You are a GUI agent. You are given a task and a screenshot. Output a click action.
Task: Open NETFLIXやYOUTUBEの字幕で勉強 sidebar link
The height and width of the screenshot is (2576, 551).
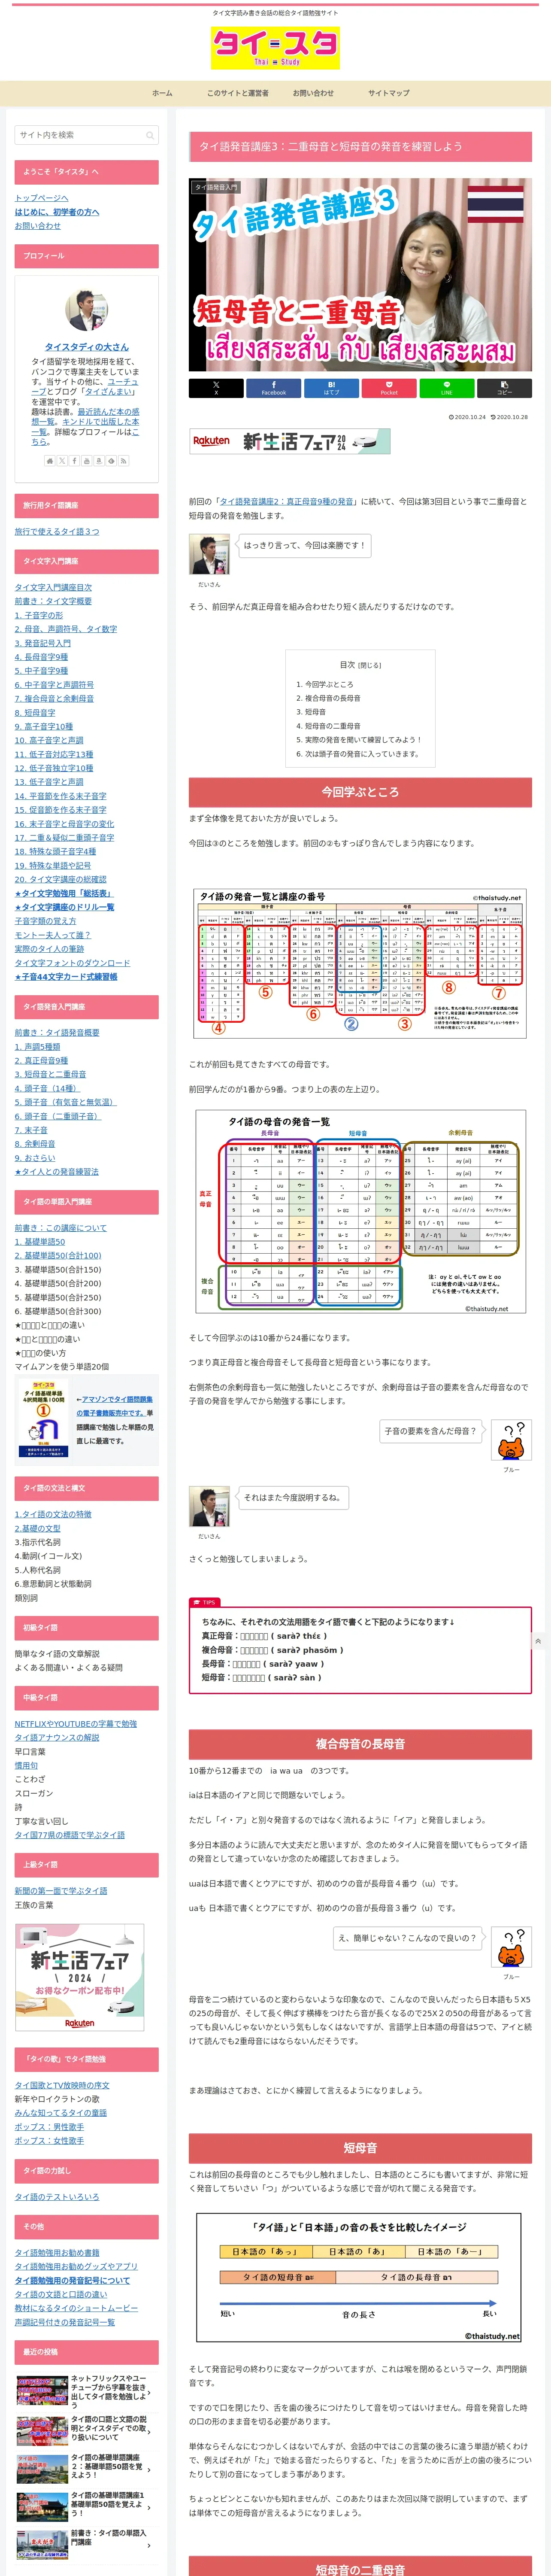coord(76,1724)
